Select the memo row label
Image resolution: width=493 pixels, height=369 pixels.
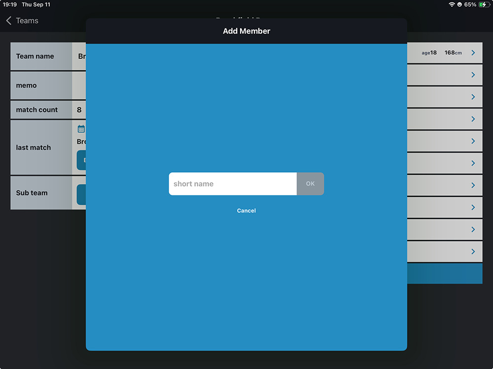27,86
